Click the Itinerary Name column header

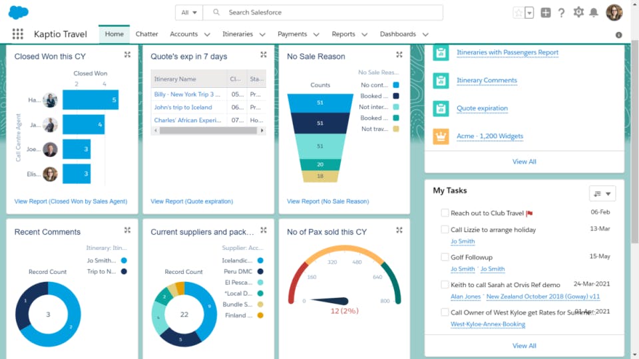coord(189,79)
